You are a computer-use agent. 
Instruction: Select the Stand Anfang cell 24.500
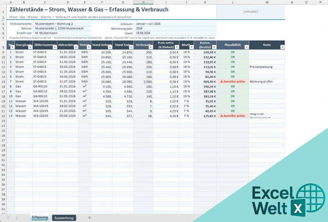(x=102, y=52)
